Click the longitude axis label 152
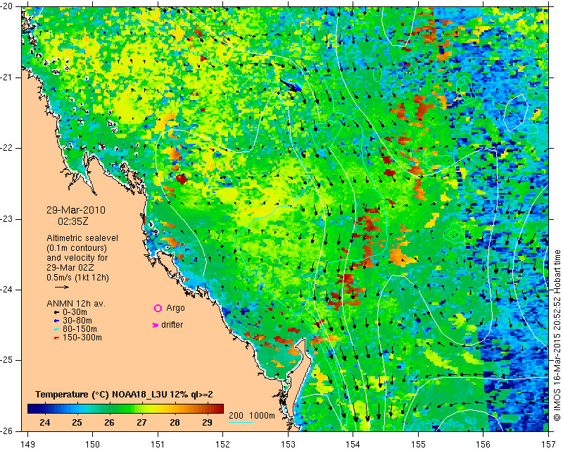 coord(223,445)
